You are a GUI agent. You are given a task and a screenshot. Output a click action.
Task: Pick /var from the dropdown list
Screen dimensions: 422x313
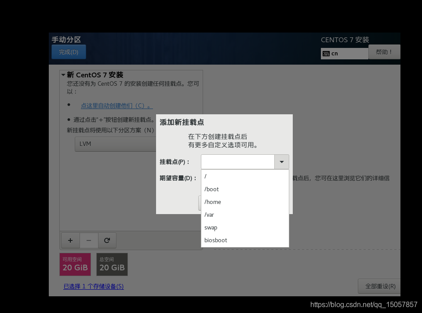[x=245, y=215]
